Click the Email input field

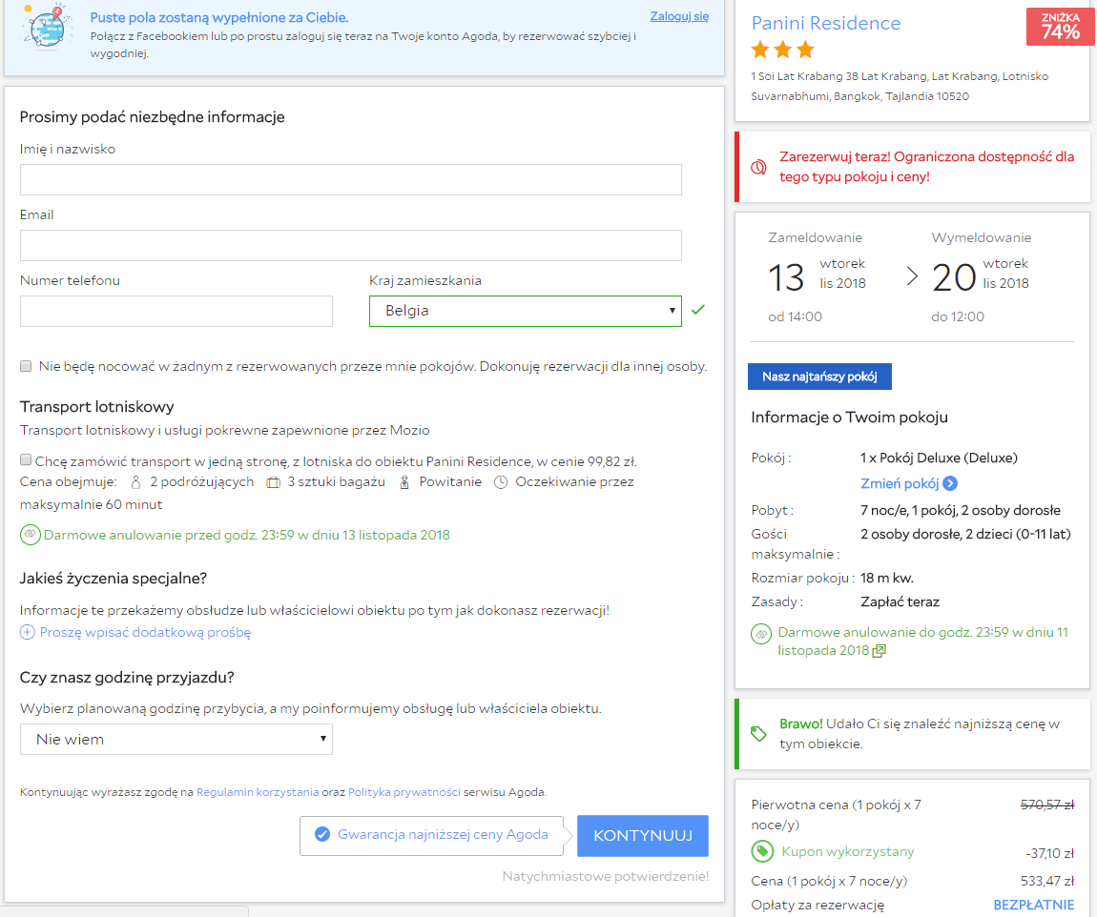pos(350,245)
